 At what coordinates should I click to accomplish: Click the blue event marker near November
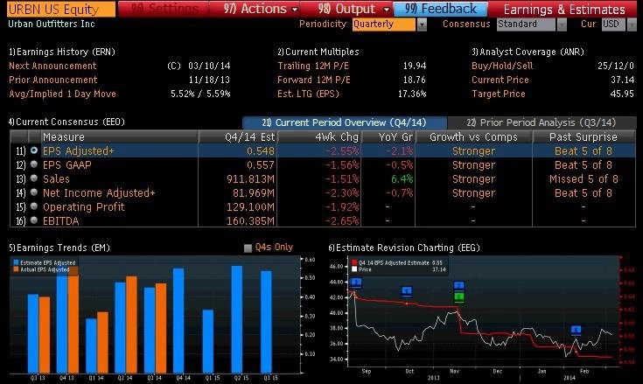[x=459, y=286]
